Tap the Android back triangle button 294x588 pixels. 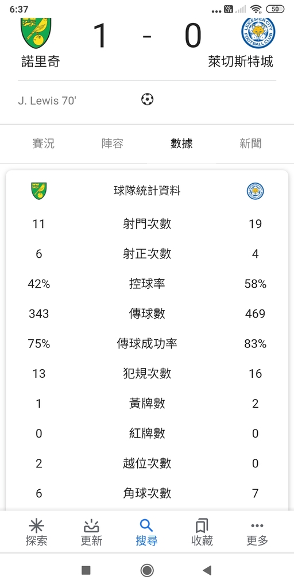207,570
